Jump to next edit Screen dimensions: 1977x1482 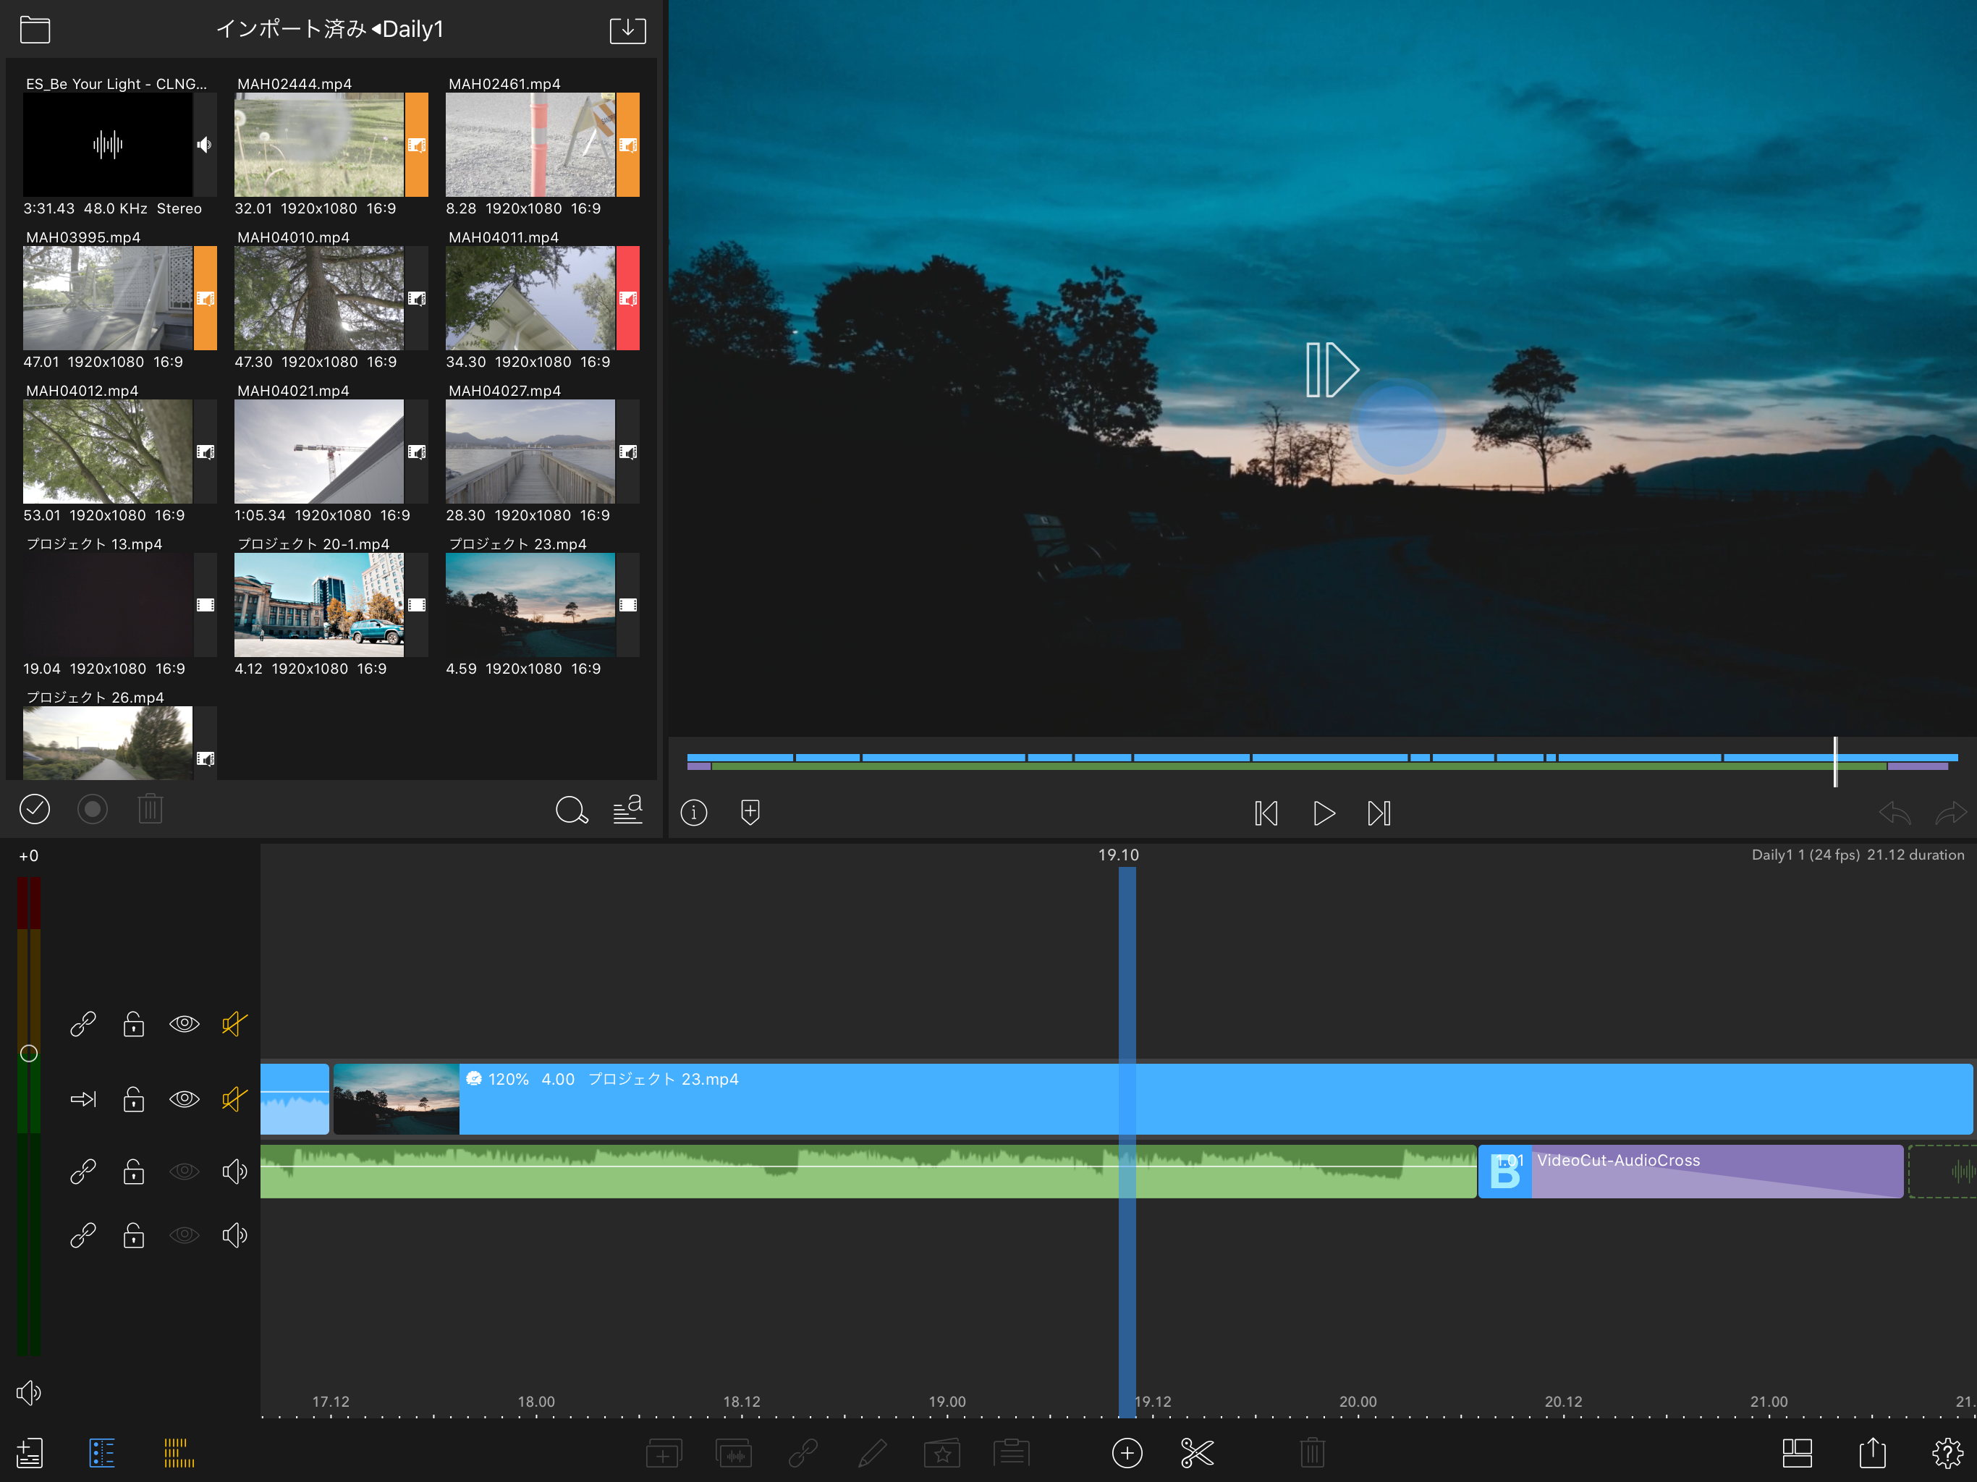pyautogui.click(x=1379, y=813)
